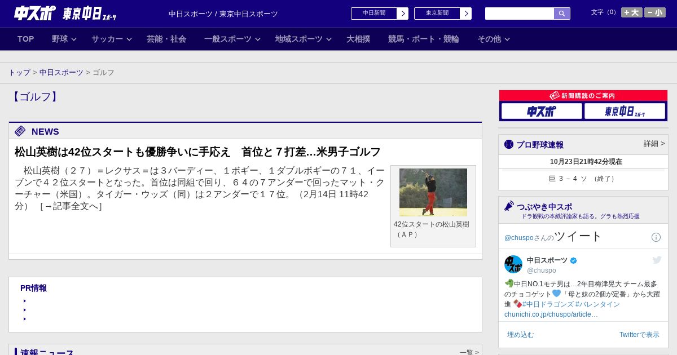
Task: Click the 新聞購読のご案内 banner heading
Action: point(583,96)
